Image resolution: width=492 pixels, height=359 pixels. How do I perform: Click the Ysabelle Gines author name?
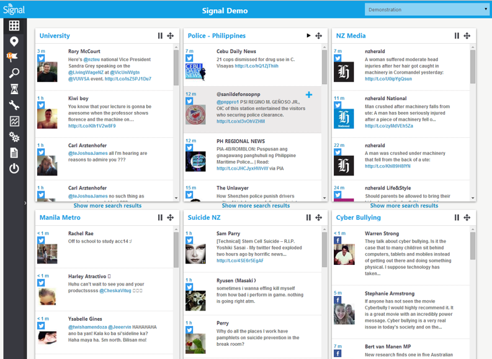coord(85,319)
